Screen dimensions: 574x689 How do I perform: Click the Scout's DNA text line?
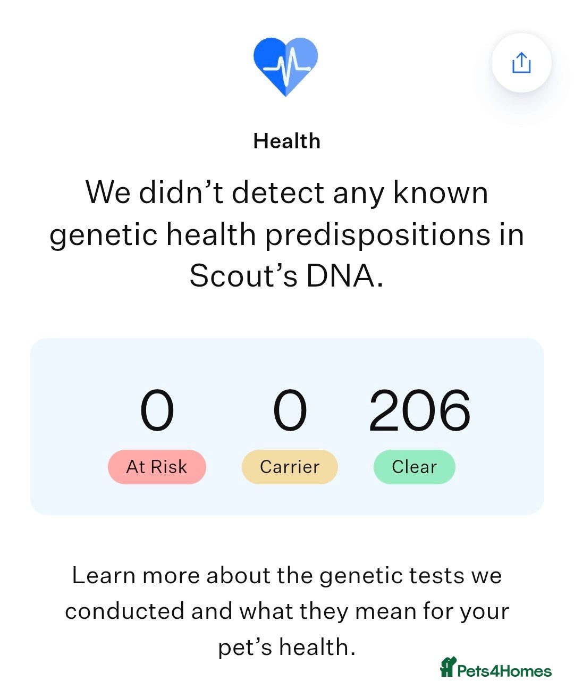[287, 275]
